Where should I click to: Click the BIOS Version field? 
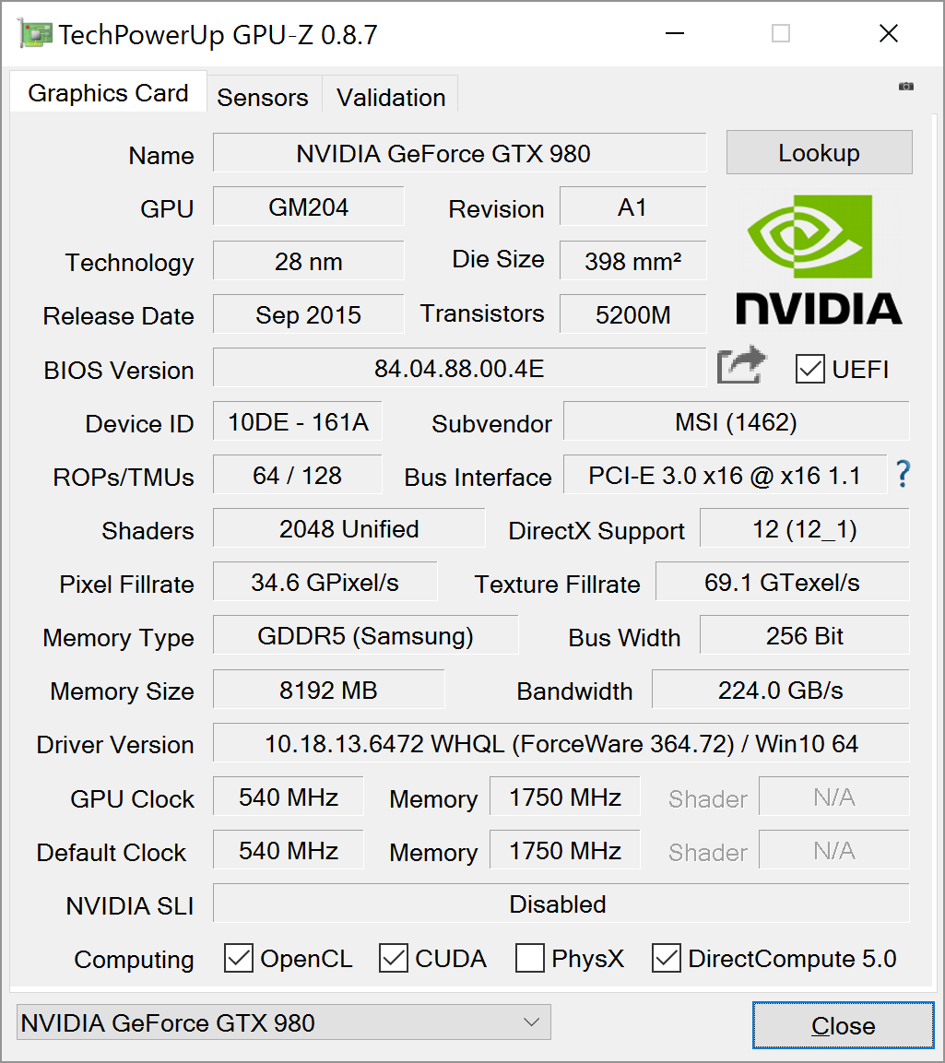(x=459, y=369)
